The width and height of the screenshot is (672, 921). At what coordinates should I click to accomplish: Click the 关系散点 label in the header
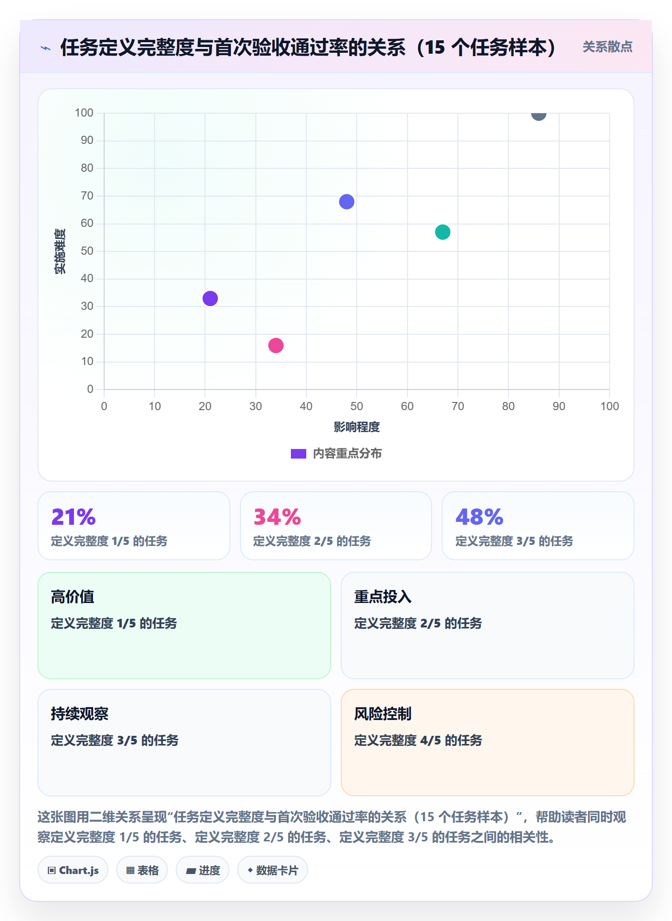(607, 47)
